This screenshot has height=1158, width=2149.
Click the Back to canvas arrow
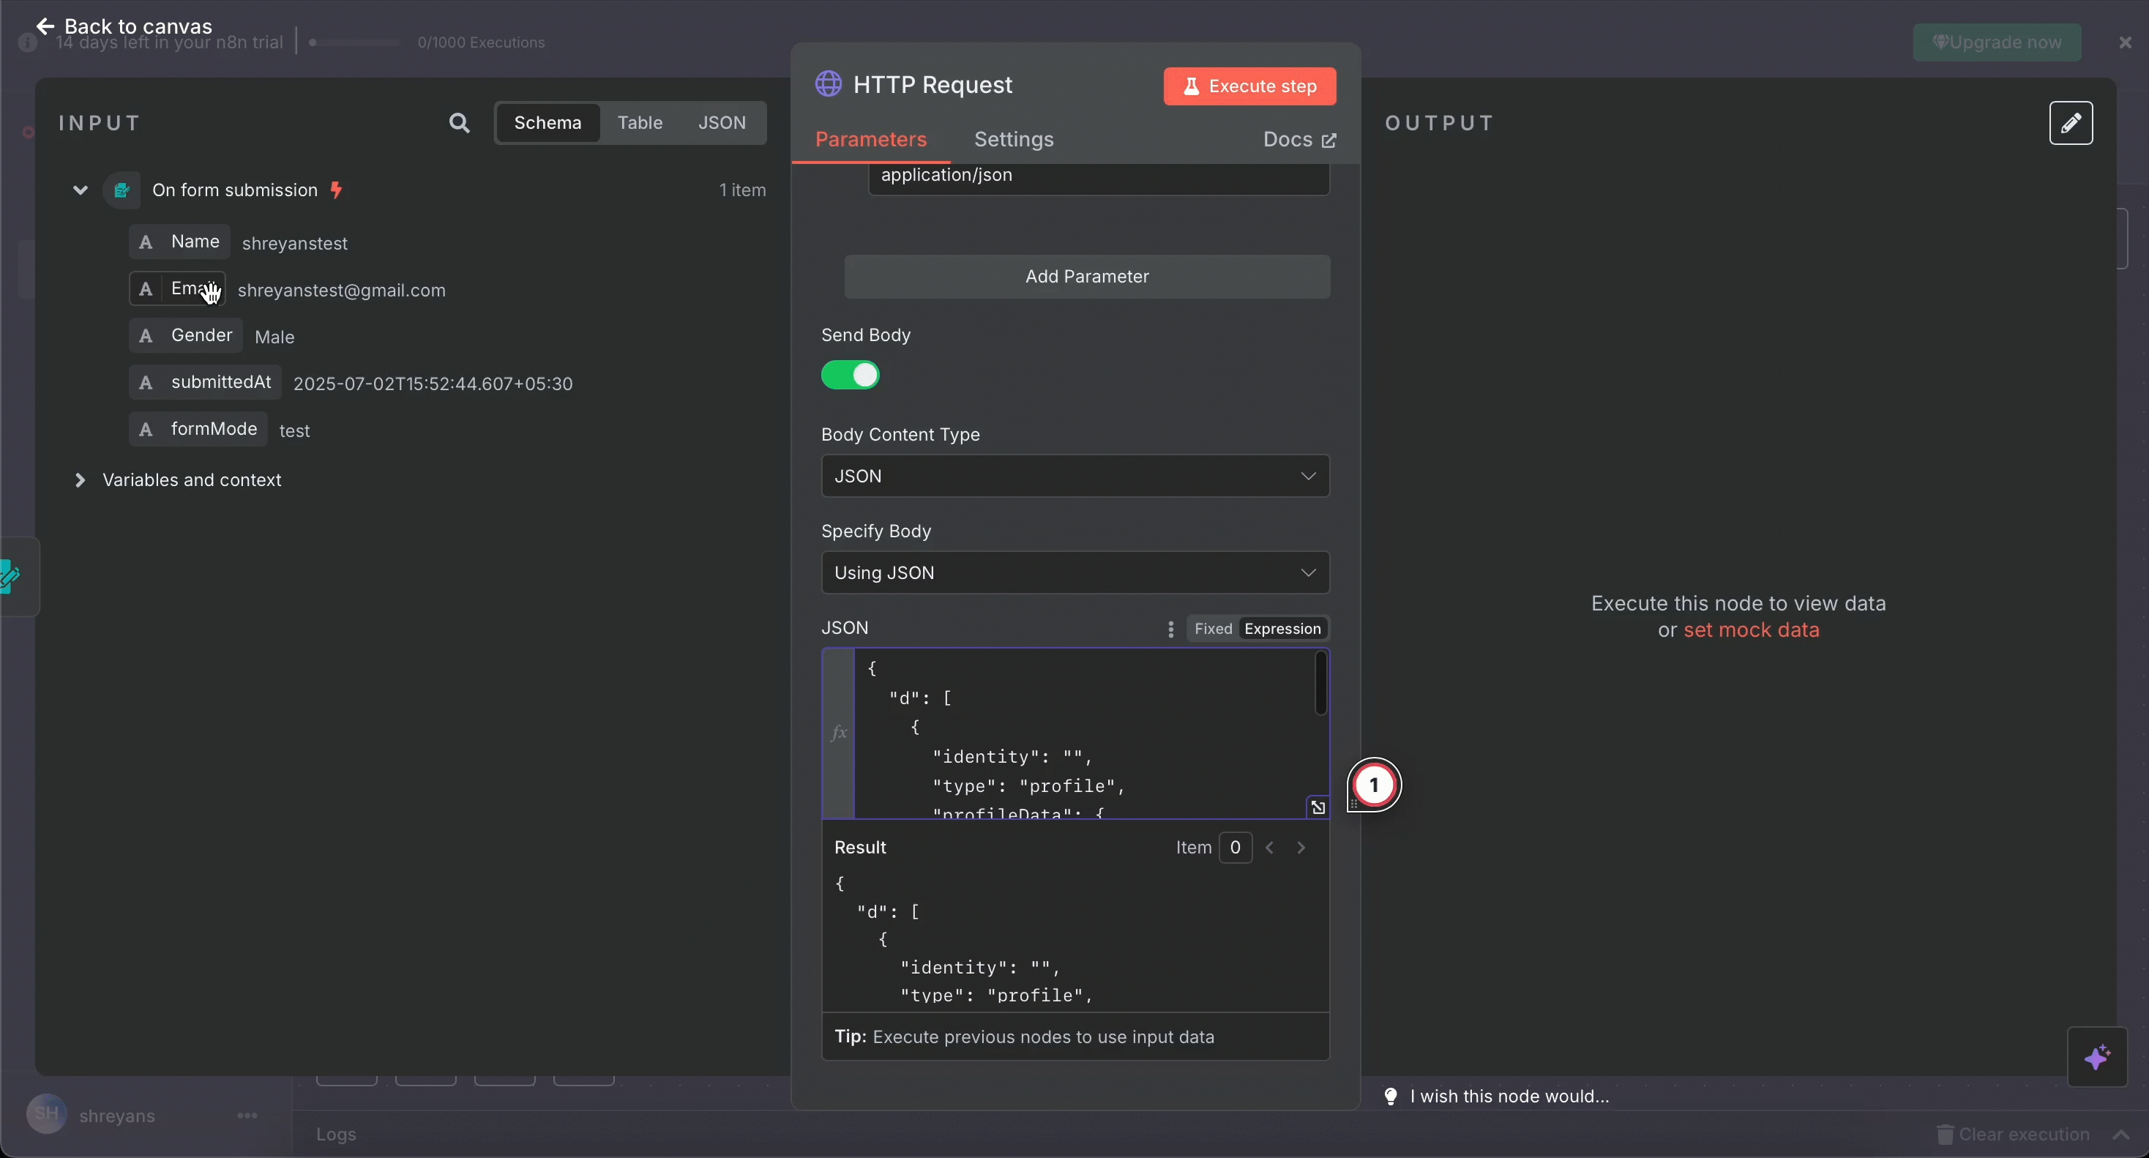point(45,26)
